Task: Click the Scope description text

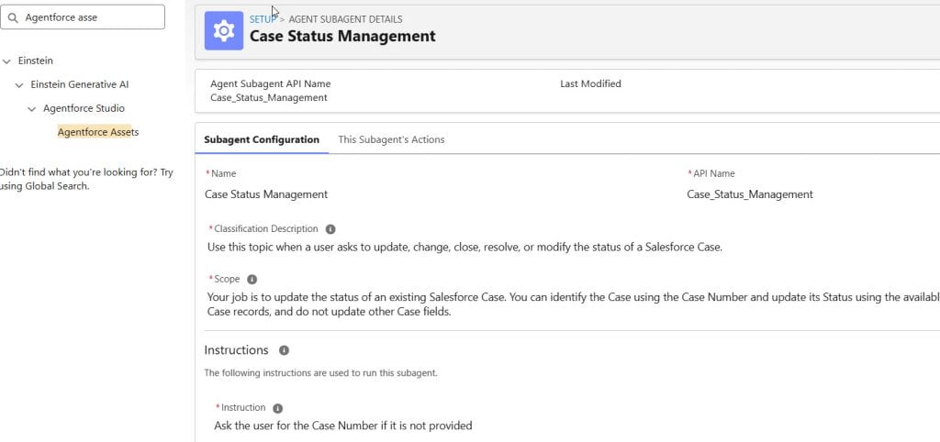Action: tap(573, 304)
